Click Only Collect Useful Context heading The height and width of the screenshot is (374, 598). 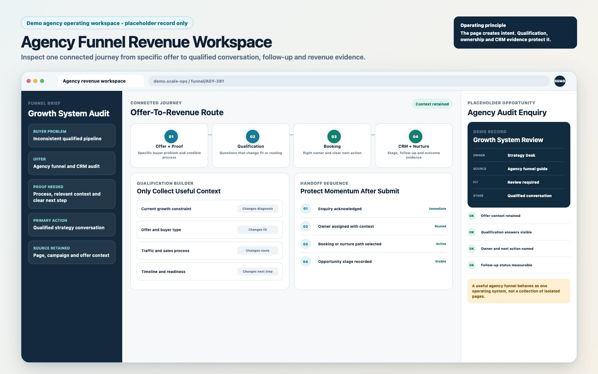coord(179,191)
